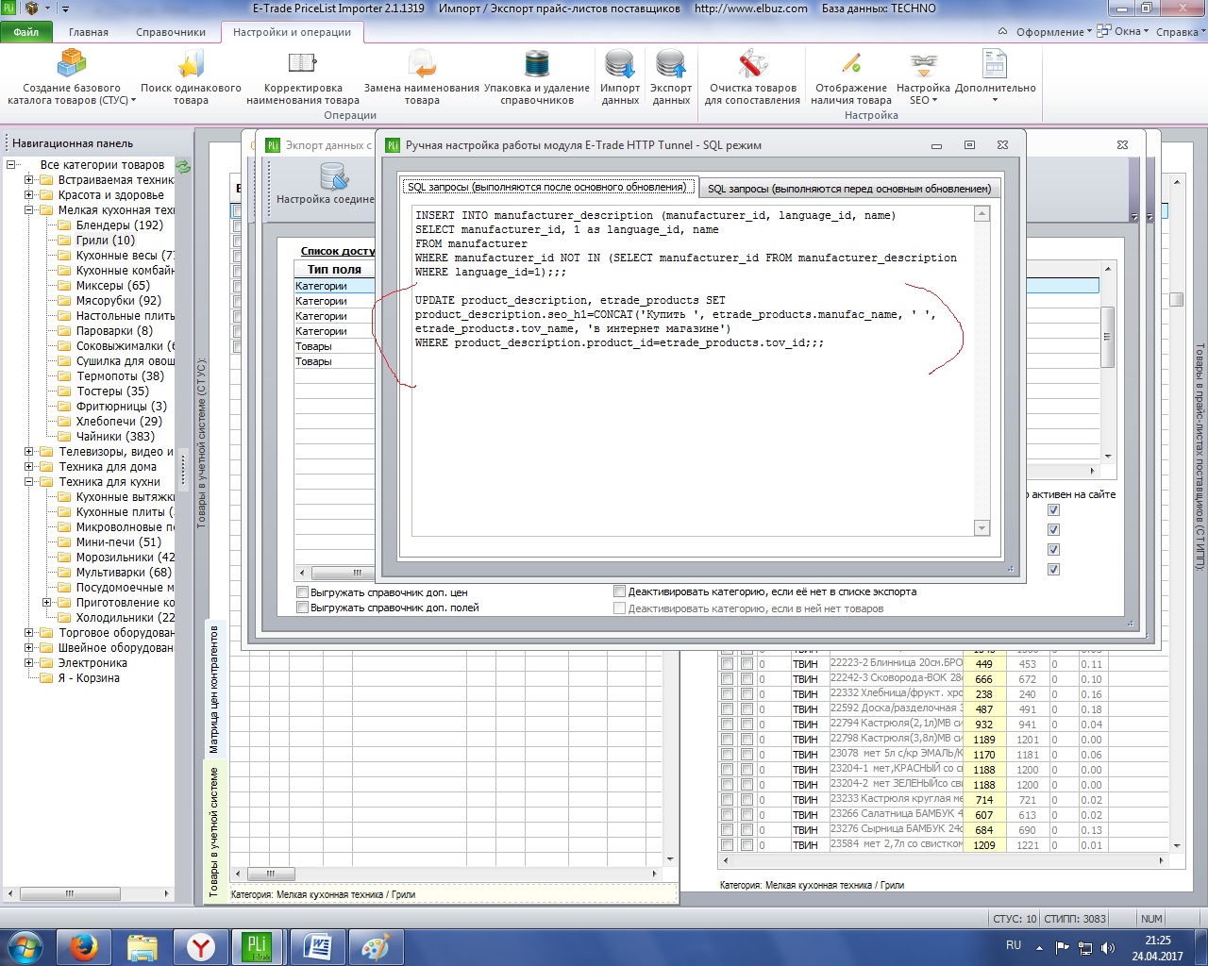
Task: Select SQL queries after main update tab
Action: tap(548, 187)
